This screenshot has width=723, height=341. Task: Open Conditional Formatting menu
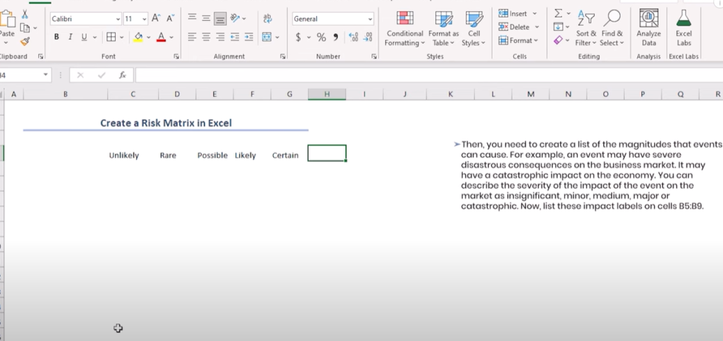pos(405,29)
